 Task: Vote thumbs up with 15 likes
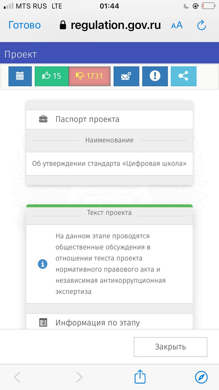tap(52, 76)
